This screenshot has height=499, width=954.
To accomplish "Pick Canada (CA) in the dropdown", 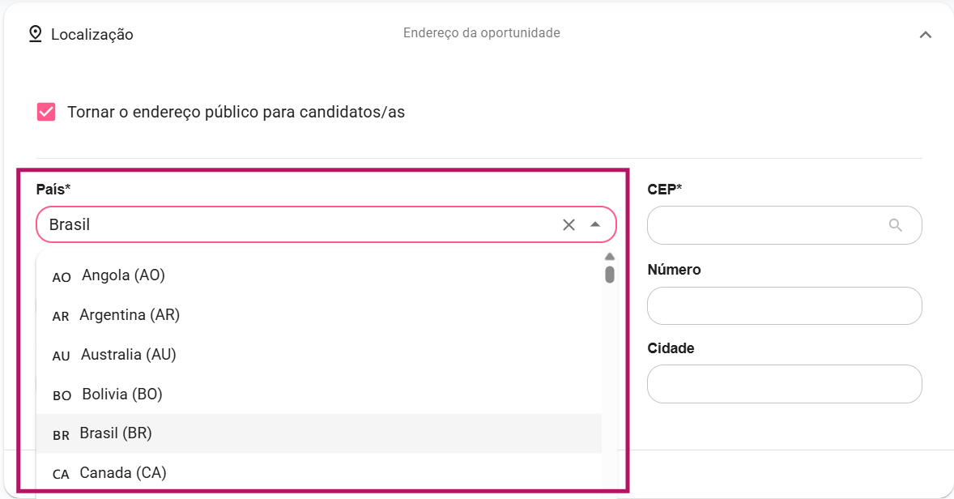I will 122,472.
